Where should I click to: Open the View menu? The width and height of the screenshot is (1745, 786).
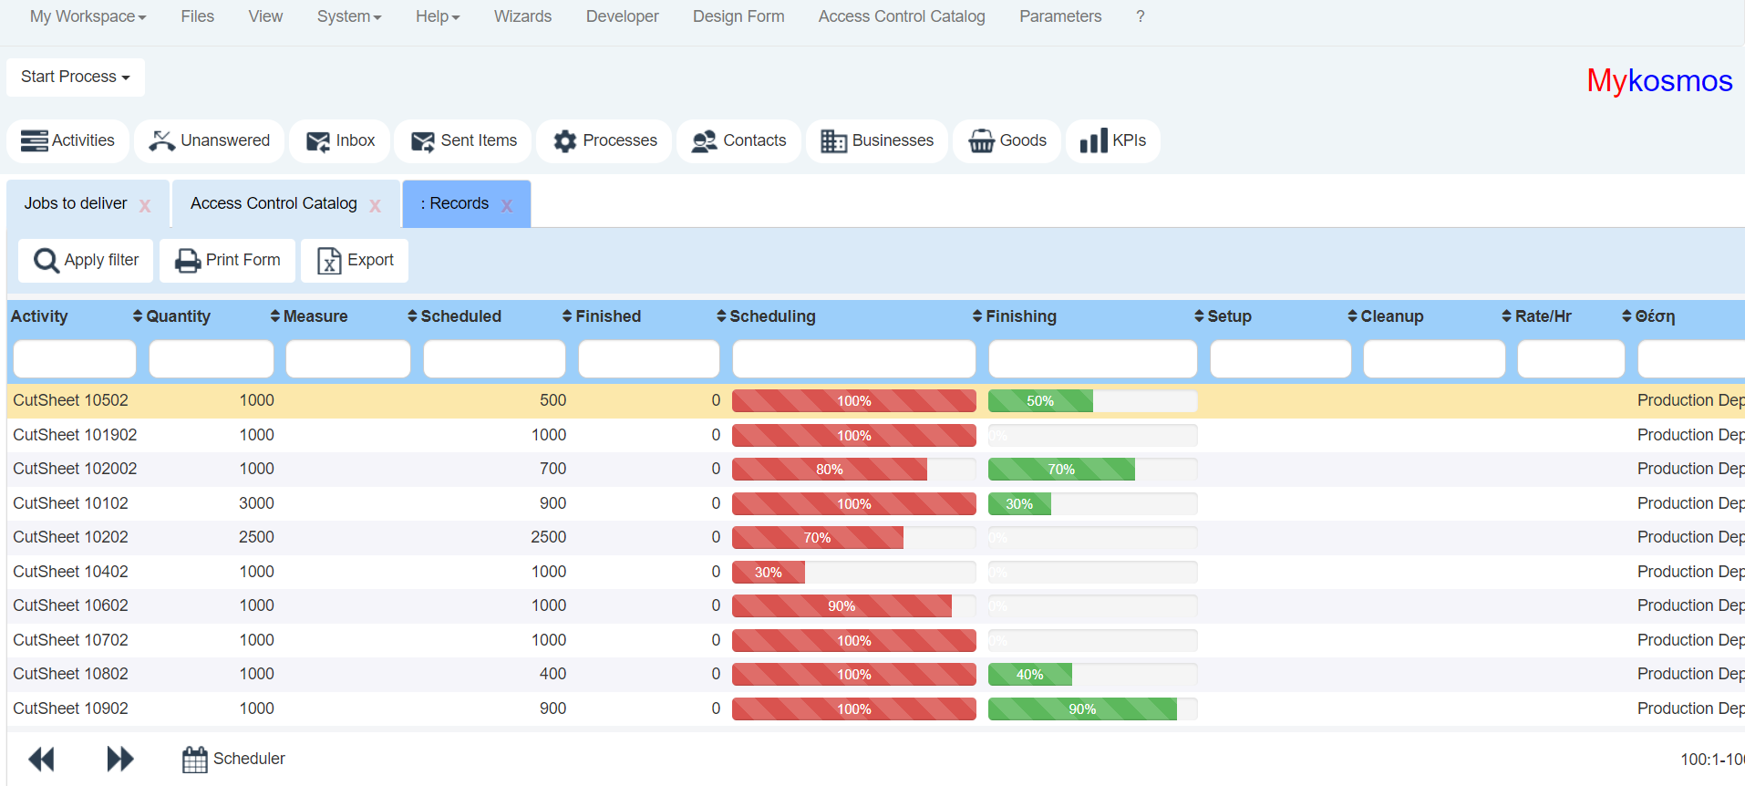pos(265,16)
